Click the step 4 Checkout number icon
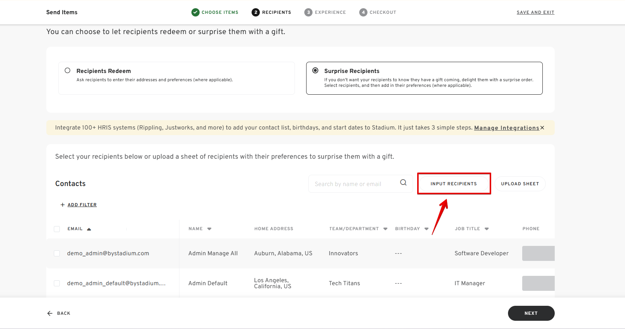The height and width of the screenshot is (329, 625). point(363,12)
